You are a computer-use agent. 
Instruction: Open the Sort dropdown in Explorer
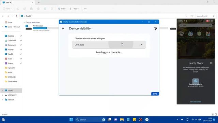coord(62,9)
